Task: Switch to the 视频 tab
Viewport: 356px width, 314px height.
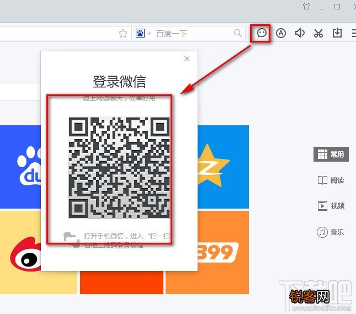Action: (331, 206)
